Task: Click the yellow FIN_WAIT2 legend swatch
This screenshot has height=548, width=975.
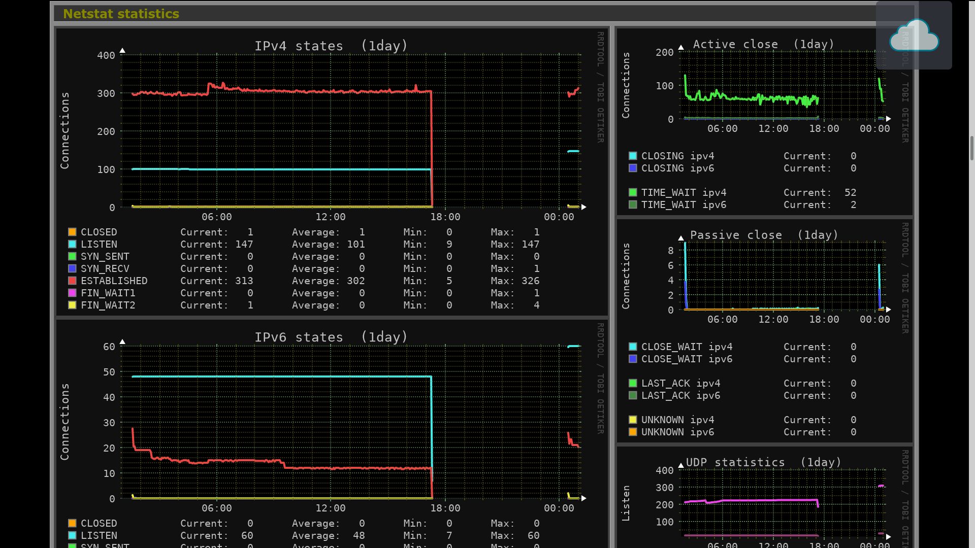Action: coord(72,305)
